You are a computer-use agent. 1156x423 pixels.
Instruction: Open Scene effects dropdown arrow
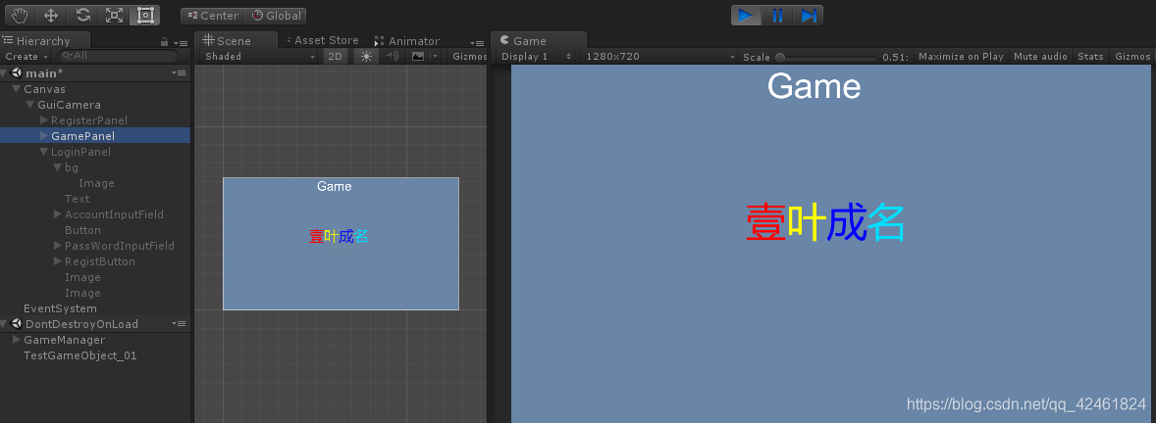[435, 57]
